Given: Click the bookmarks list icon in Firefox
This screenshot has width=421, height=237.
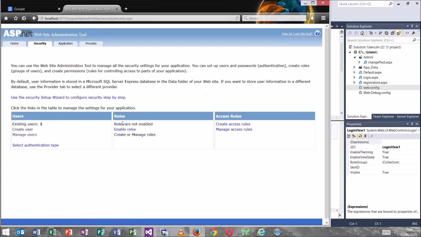Looking at the screenshot, I should [x=24, y=18].
